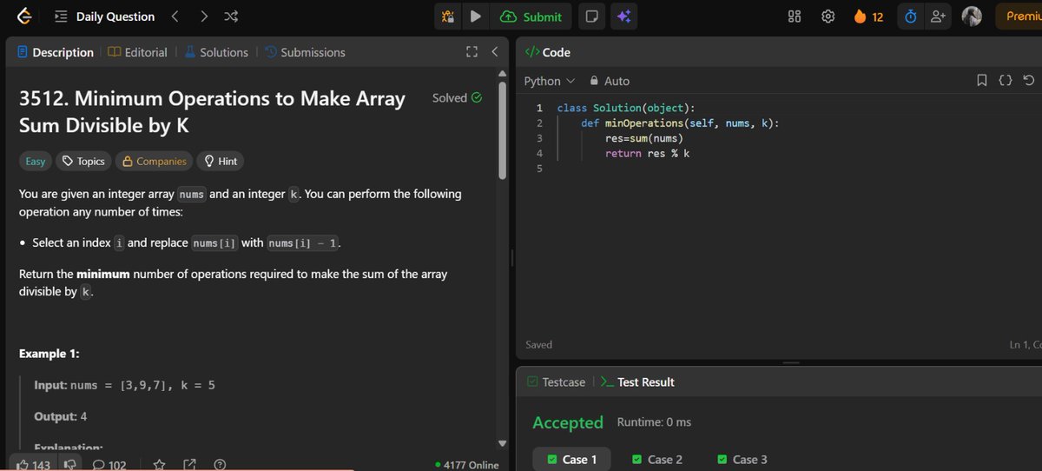1042x471 pixels.
Task: Submit the solution
Action: coord(531,17)
